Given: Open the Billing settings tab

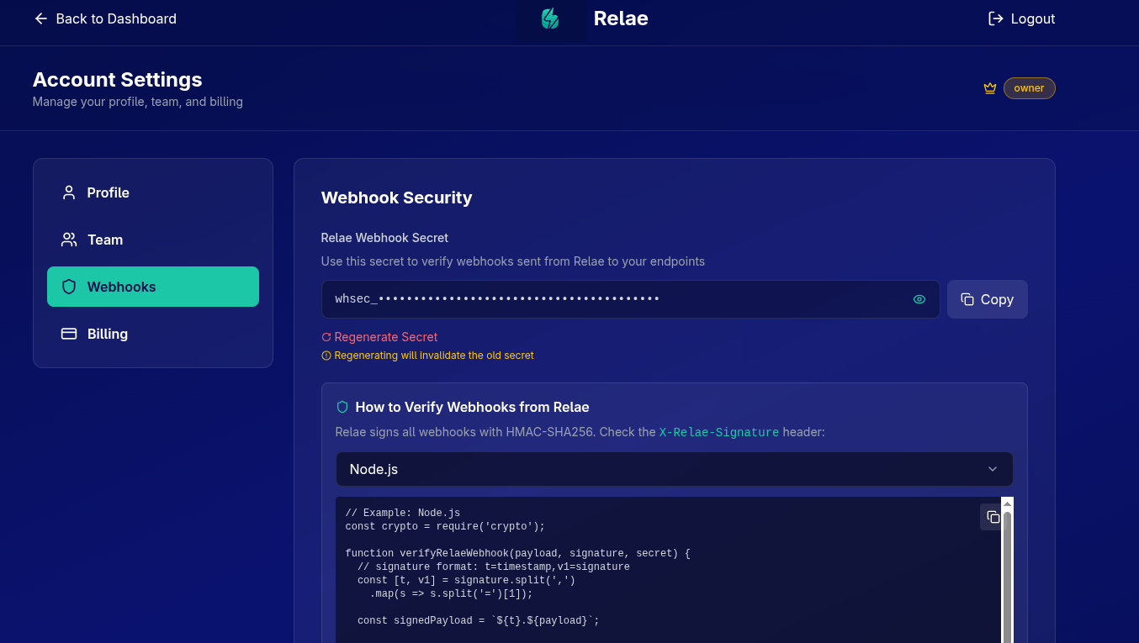Looking at the screenshot, I should pos(108,334).
